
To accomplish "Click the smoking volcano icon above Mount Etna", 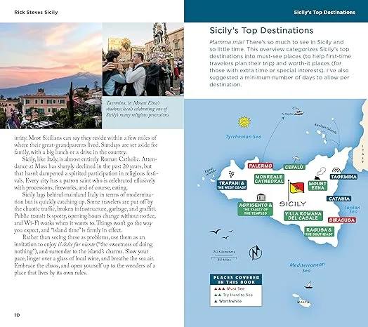I will click(320, 173).
